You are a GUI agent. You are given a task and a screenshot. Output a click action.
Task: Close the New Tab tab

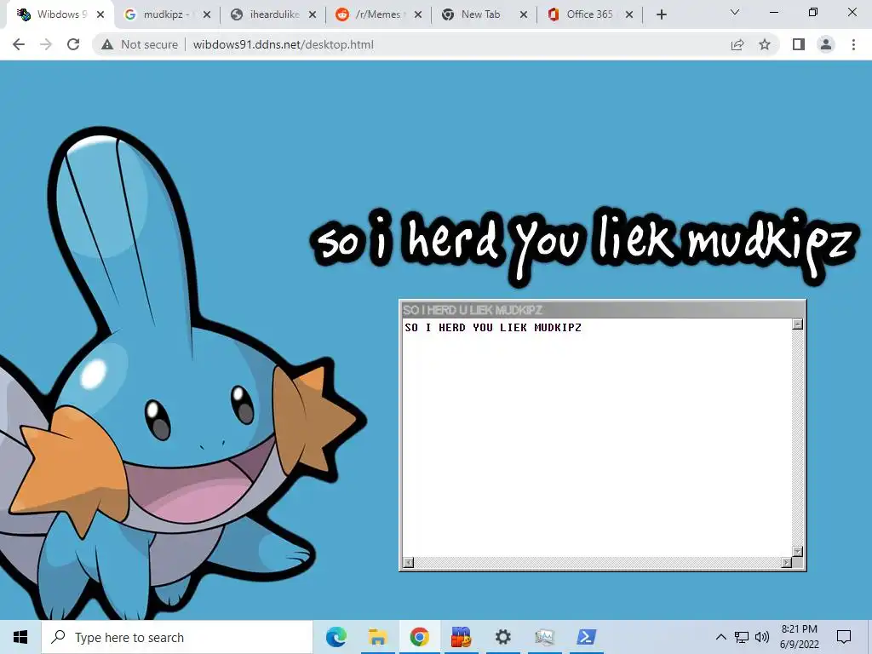coord(524,15)
